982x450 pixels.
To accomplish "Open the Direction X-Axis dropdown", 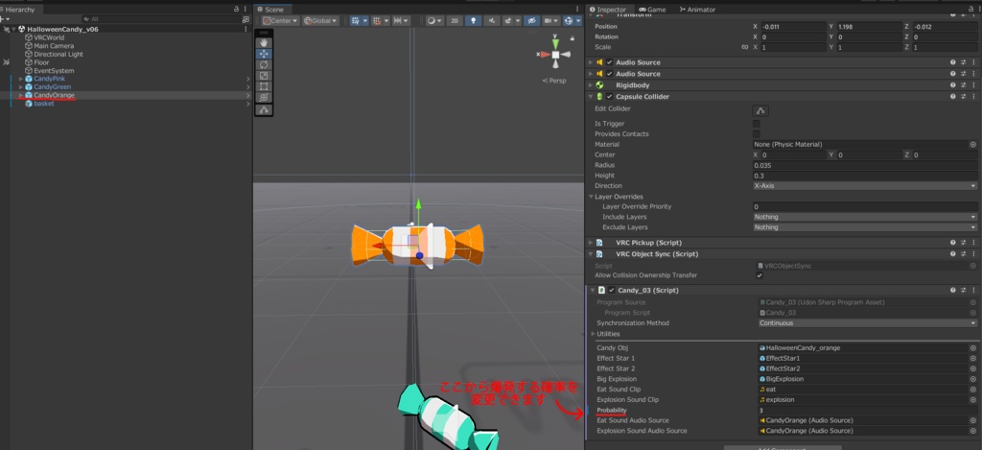I will [x=865, y=185].
